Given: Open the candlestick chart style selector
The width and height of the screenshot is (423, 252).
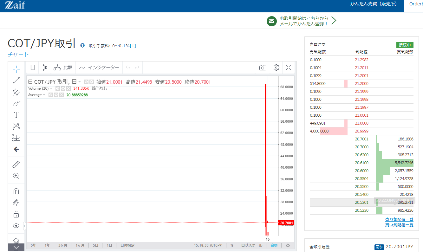Looking at the screenshot, I should pyautogui.click(x=45, y=68).
